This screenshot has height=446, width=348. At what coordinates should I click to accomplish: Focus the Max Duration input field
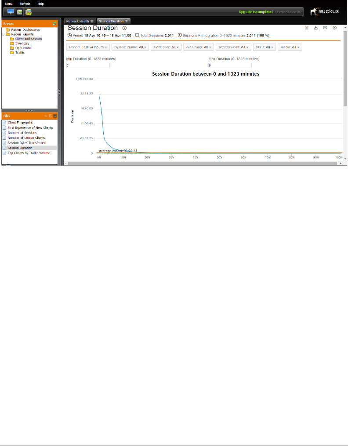pyautogui.click(x=230, y=65)
